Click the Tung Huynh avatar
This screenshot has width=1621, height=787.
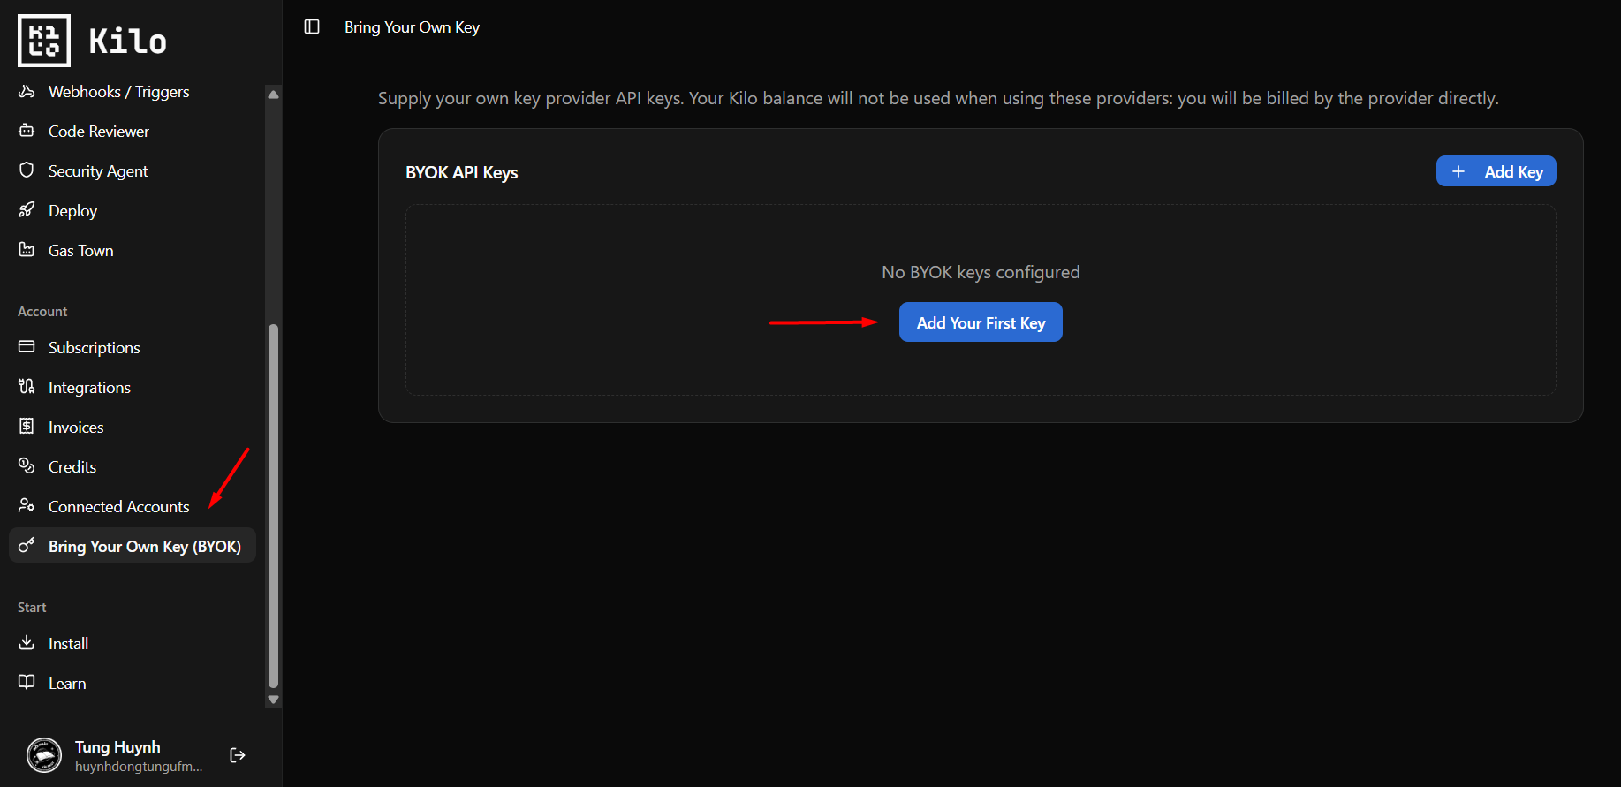click(x=44, y=755)
